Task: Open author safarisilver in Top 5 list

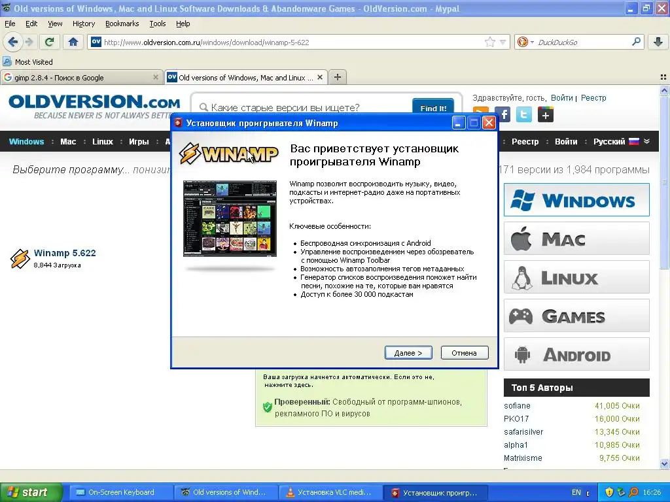Action: click(523, 431)
